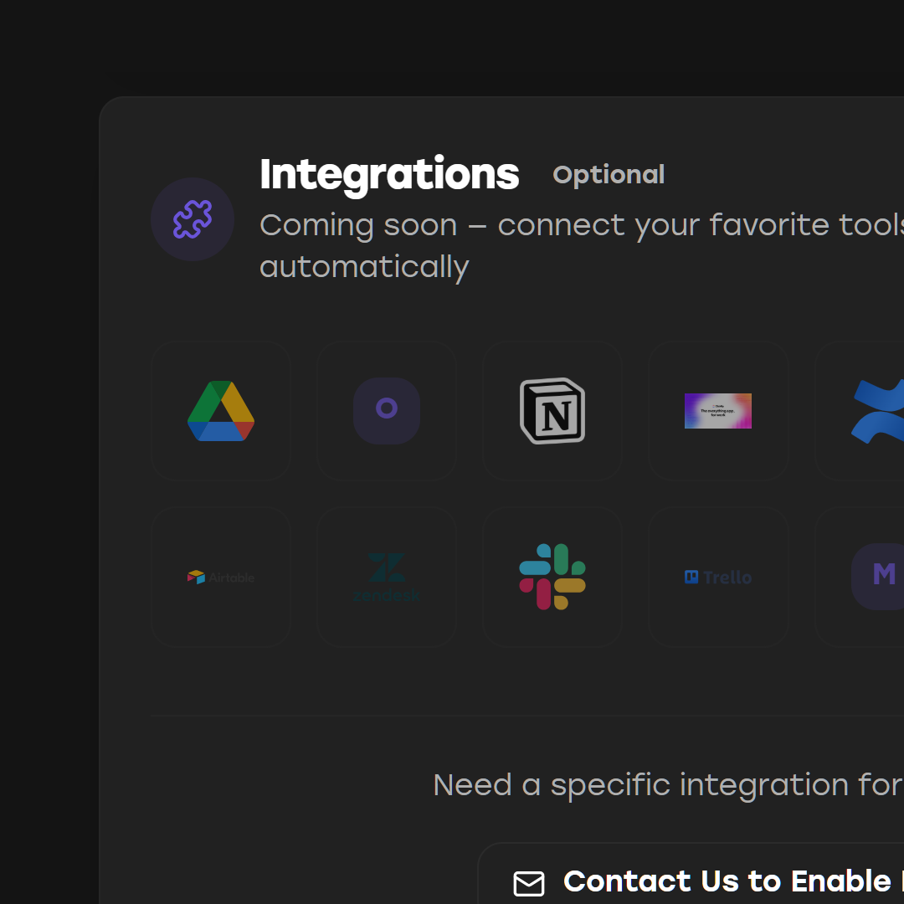Open the Slack integration tile
This screenshot has height=904, width=904.
tap(552, 577)
